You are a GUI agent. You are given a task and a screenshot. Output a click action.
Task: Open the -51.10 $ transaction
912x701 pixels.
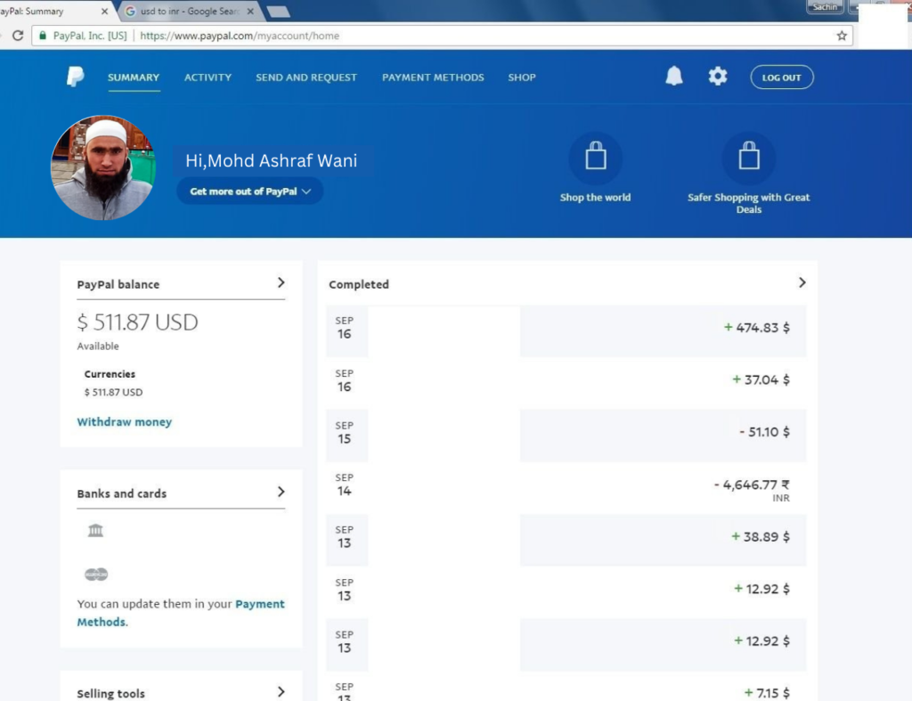(566, 436)
